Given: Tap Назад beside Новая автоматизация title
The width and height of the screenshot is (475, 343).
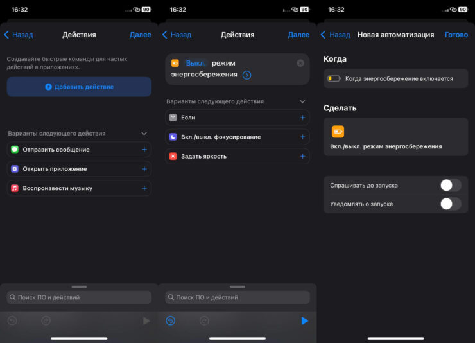Looking at the screenshot, I should [x=335, y=35].
